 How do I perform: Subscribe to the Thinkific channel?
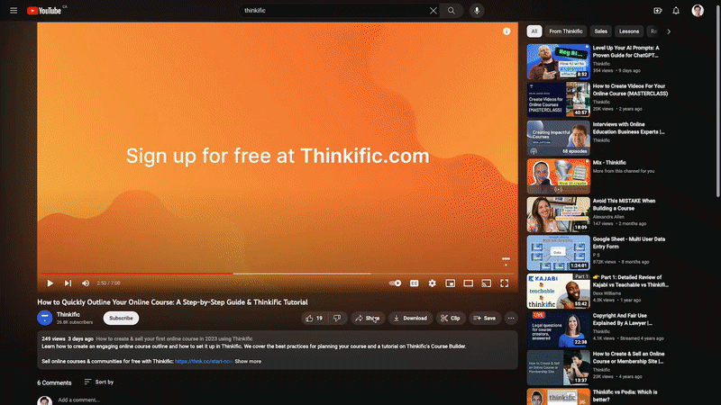tap(121, 319)
